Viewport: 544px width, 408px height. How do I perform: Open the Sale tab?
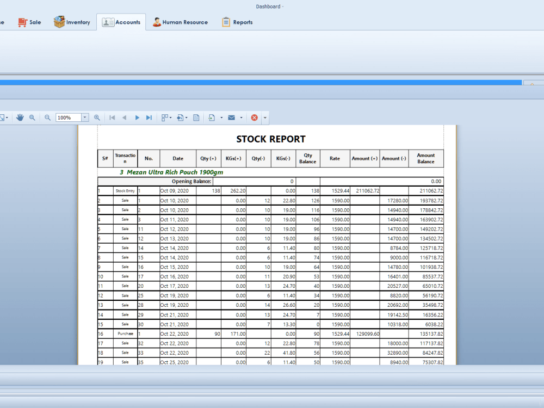[x=30, y=22]
